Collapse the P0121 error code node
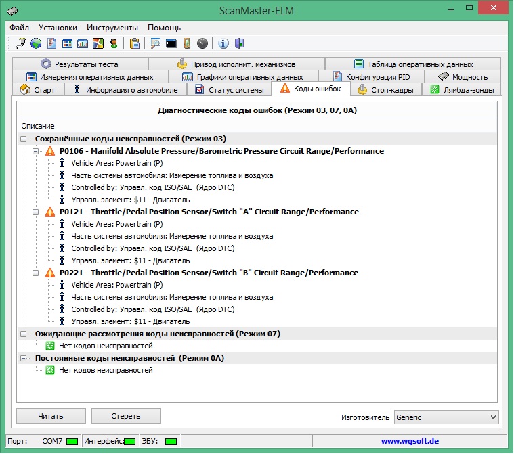 [x=35, y=212]
